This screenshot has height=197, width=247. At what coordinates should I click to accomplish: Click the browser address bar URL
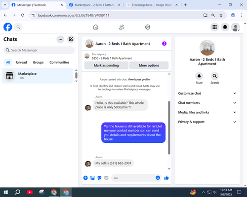tap(74, 15)
